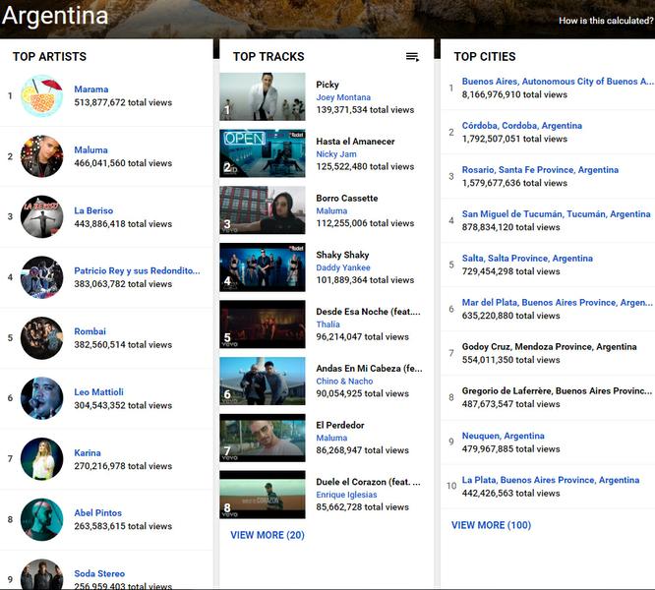Screen dimensions: 655x590
Task: Open the 'How is this calculated?' link
Action: click(x=604, y=21)
